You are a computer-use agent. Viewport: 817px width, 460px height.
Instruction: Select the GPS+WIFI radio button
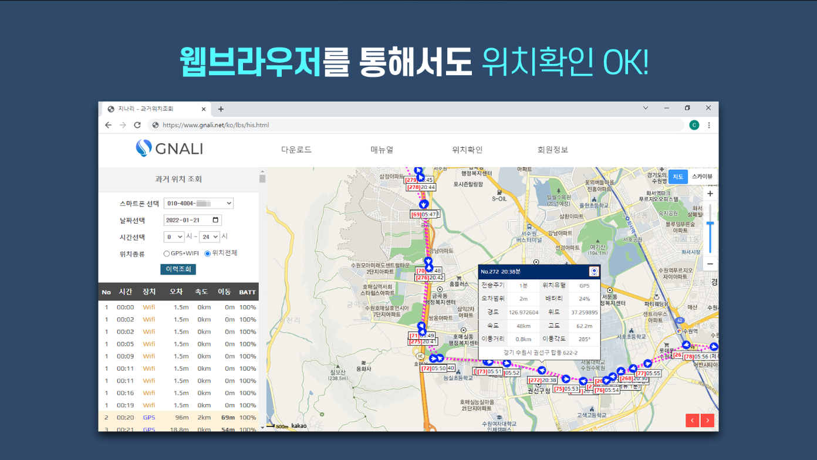[x=166, y=253]
